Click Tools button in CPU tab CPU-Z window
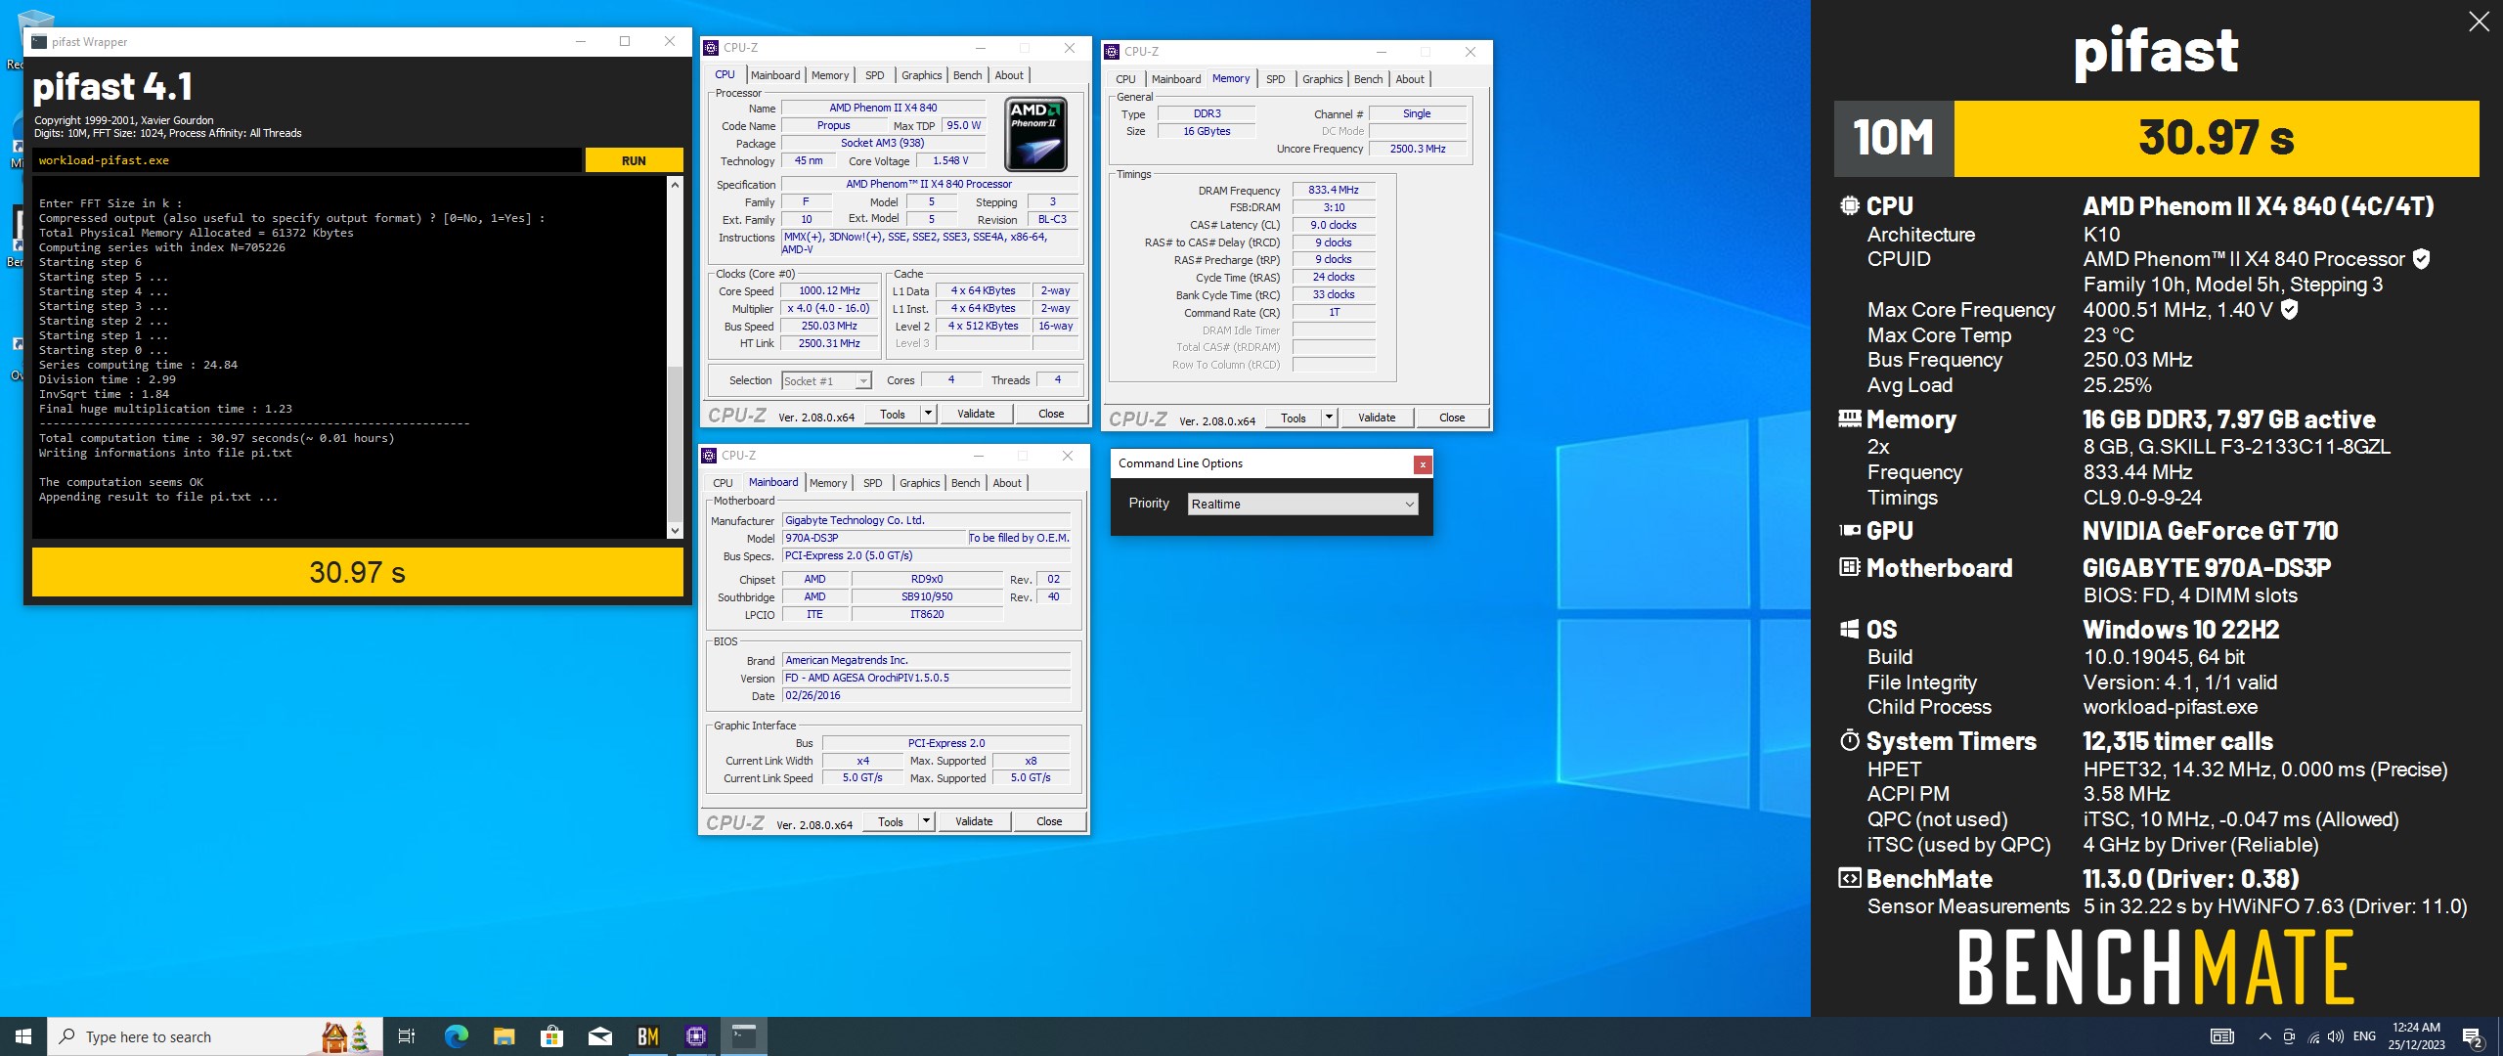This screenshot has height=1056, width=2503. [893, 414]
